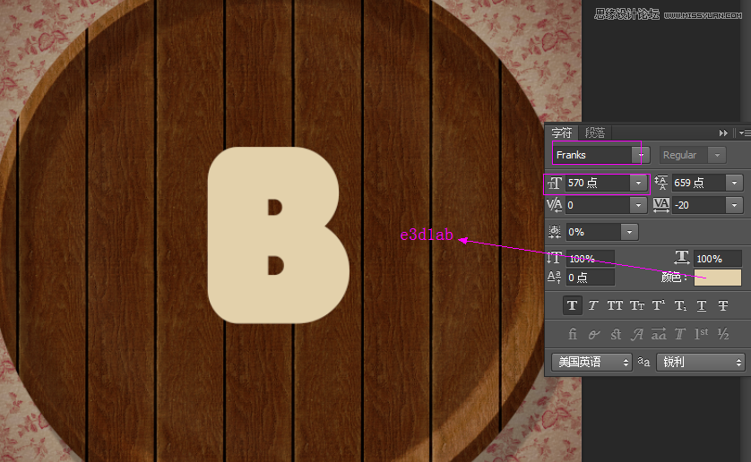Expand the font size dropdown arrow

[638, 183]
